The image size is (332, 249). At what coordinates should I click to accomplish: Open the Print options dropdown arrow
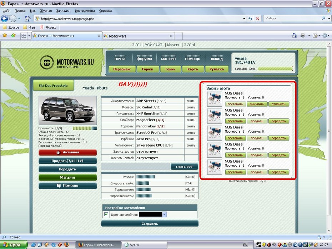[309, 36]
